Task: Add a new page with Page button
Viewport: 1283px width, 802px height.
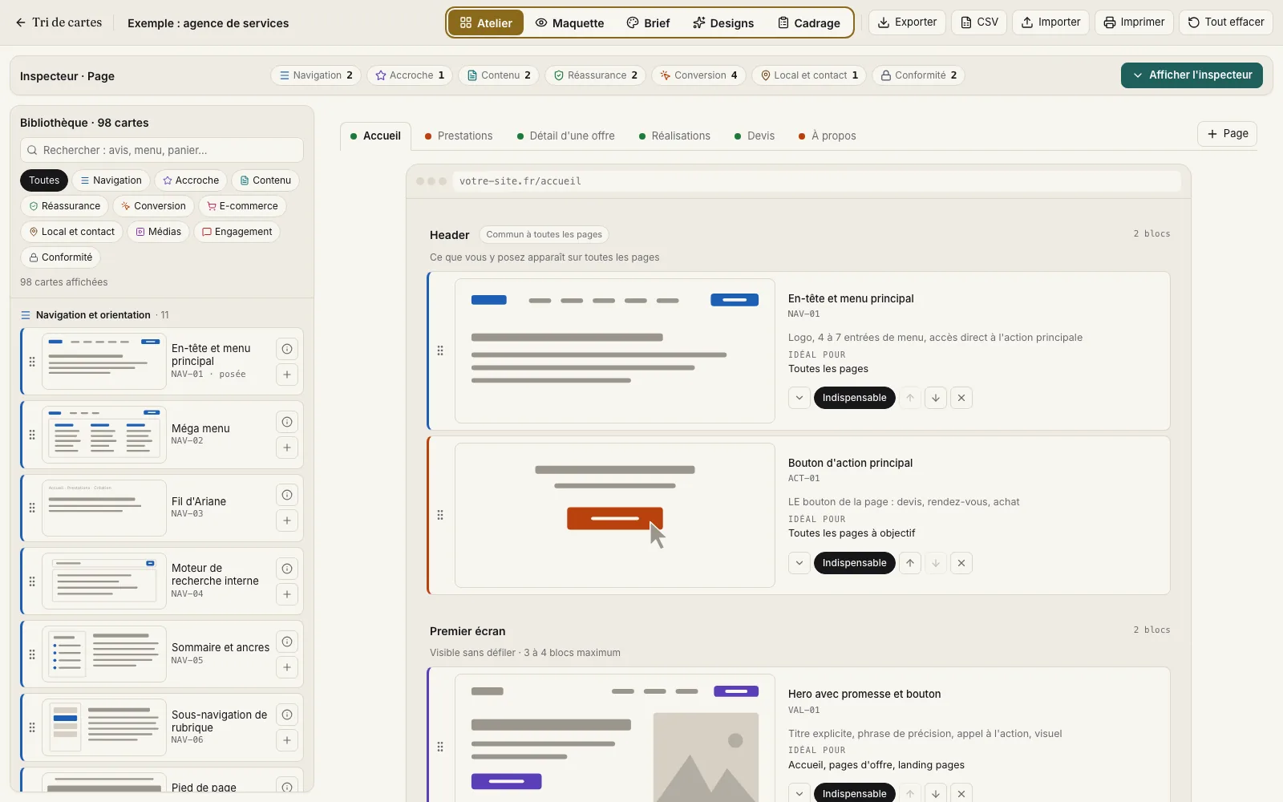Action: [1227, 134]
